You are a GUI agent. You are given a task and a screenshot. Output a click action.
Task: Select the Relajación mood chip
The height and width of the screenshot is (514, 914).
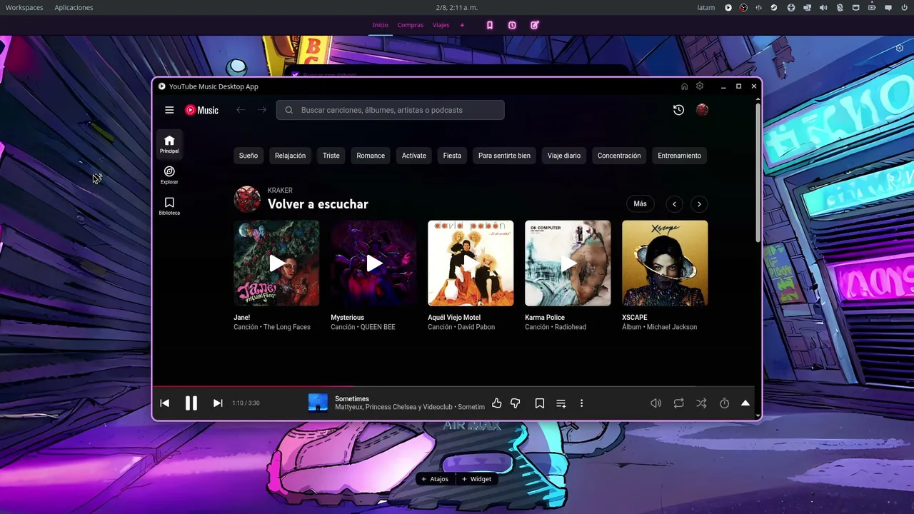[290, 156]
